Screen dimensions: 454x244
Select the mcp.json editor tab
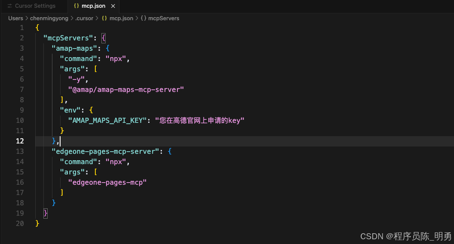point(93,6)
